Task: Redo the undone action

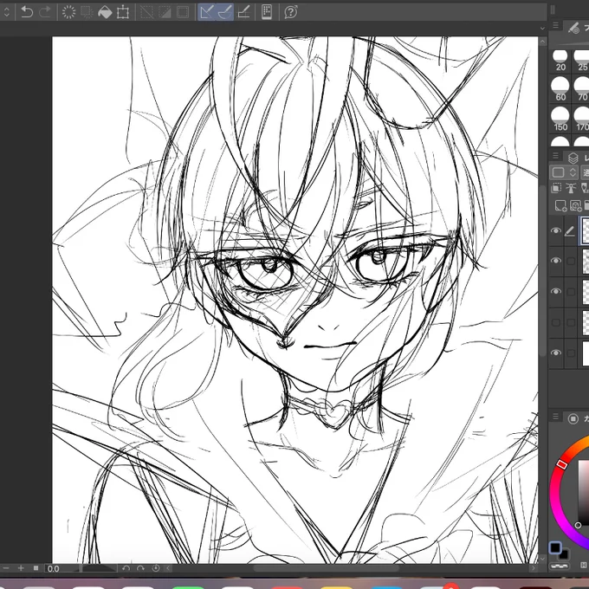Action: [x=45, y=12]
